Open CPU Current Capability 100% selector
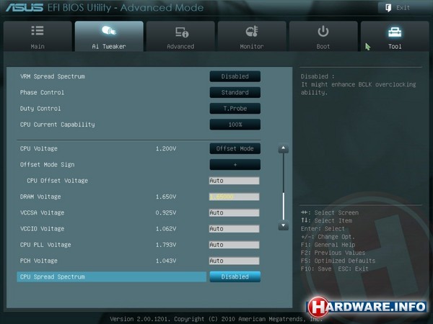The width and height of the screenshot is (433, 324). 235,125
